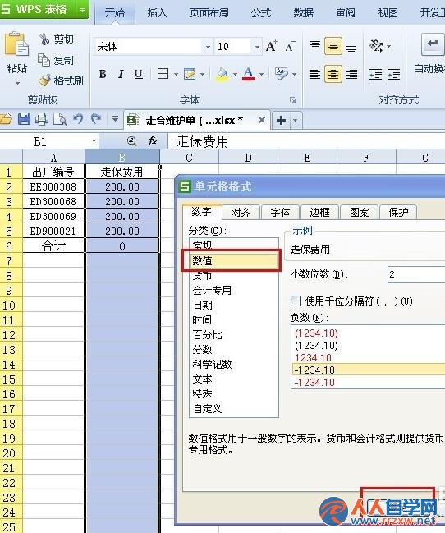Switch to the 边框 tab in dialog
Viewport: 445px width, 533px height.
(319, 213)
